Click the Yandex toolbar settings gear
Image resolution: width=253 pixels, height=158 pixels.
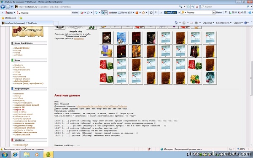(x=151, y=13)
